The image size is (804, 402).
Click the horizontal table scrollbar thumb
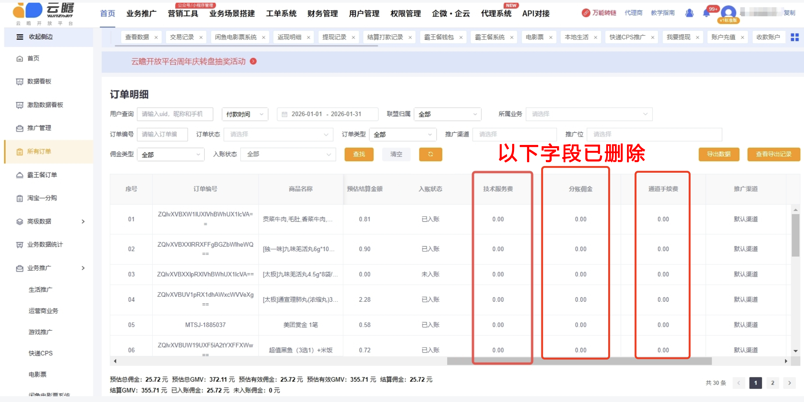pos(579,361)
